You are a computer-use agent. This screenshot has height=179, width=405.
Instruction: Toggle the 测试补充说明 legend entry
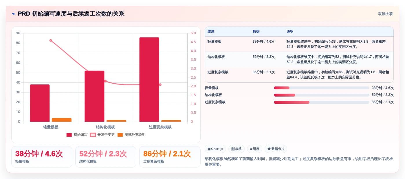tap(131, 135)
